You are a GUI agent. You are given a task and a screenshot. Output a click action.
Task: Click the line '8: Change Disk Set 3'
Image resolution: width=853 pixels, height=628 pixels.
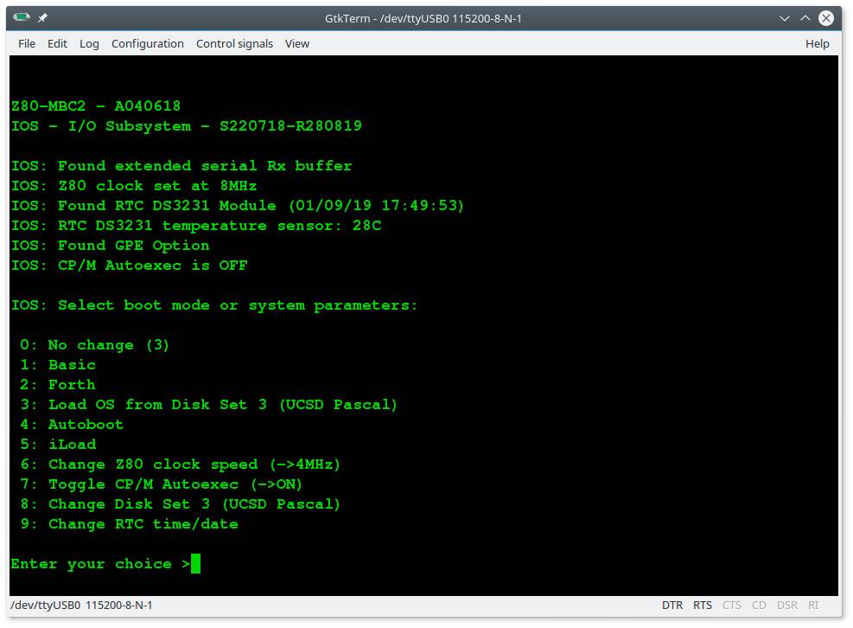[181, 504]
